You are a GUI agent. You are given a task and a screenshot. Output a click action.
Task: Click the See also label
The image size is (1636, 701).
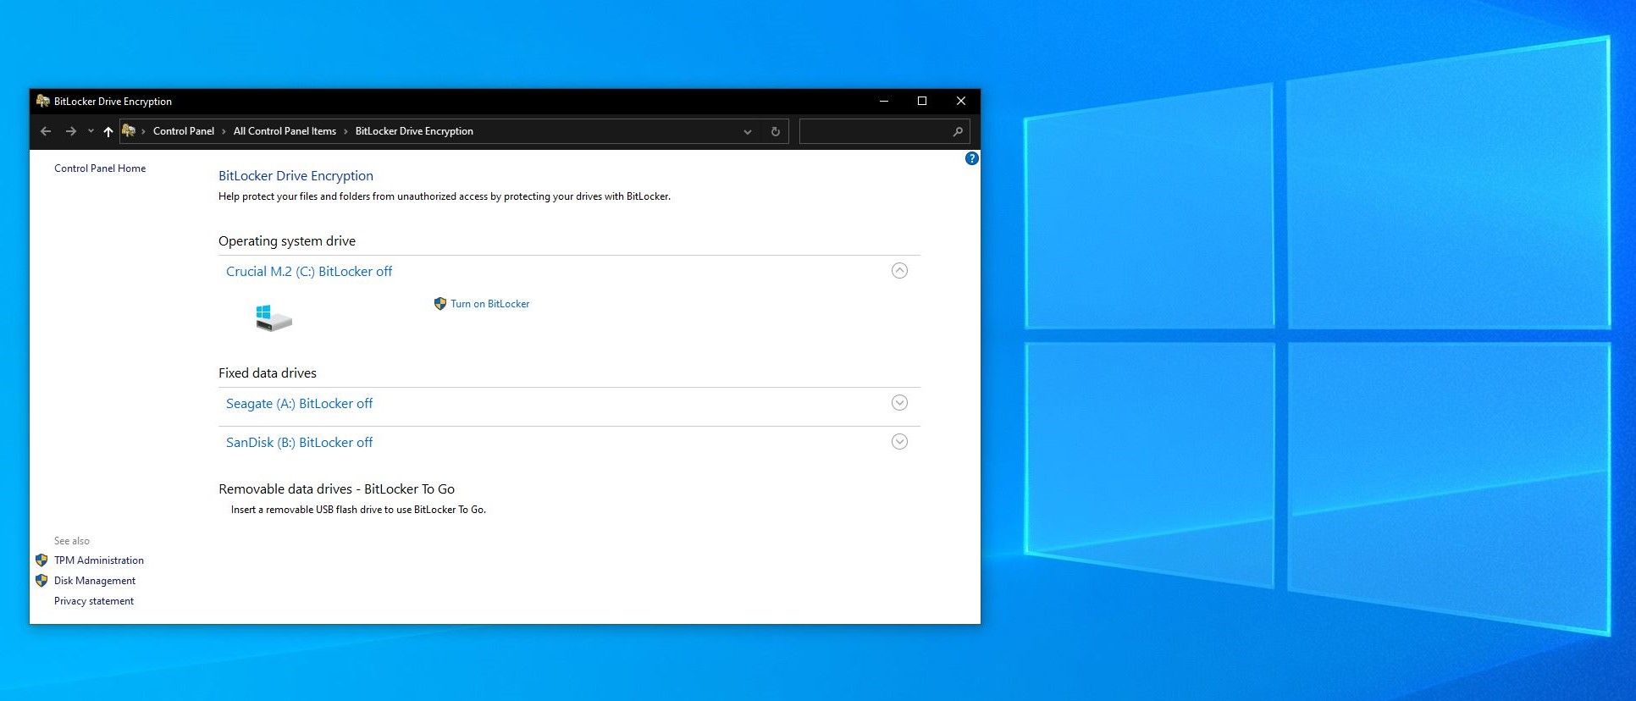(72, 541)
